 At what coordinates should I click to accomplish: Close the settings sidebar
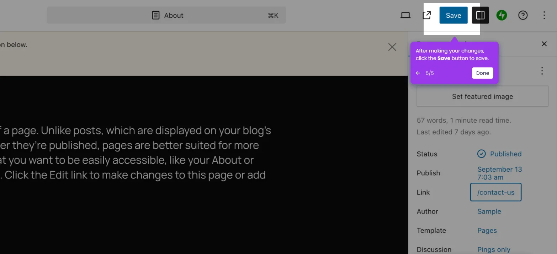[x=544, y=44]
